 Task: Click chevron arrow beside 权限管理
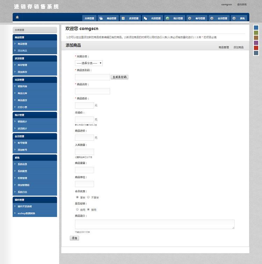coord(15,178)
